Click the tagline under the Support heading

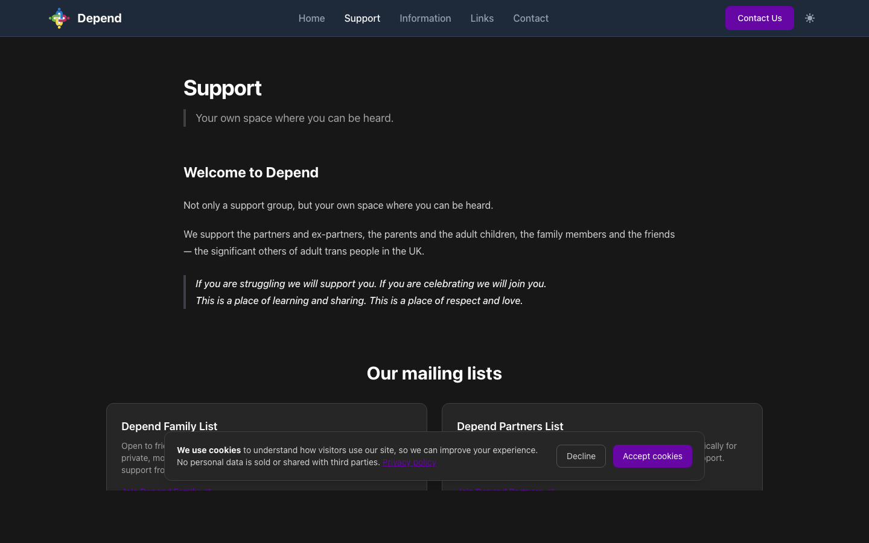(x=294, y=118)
